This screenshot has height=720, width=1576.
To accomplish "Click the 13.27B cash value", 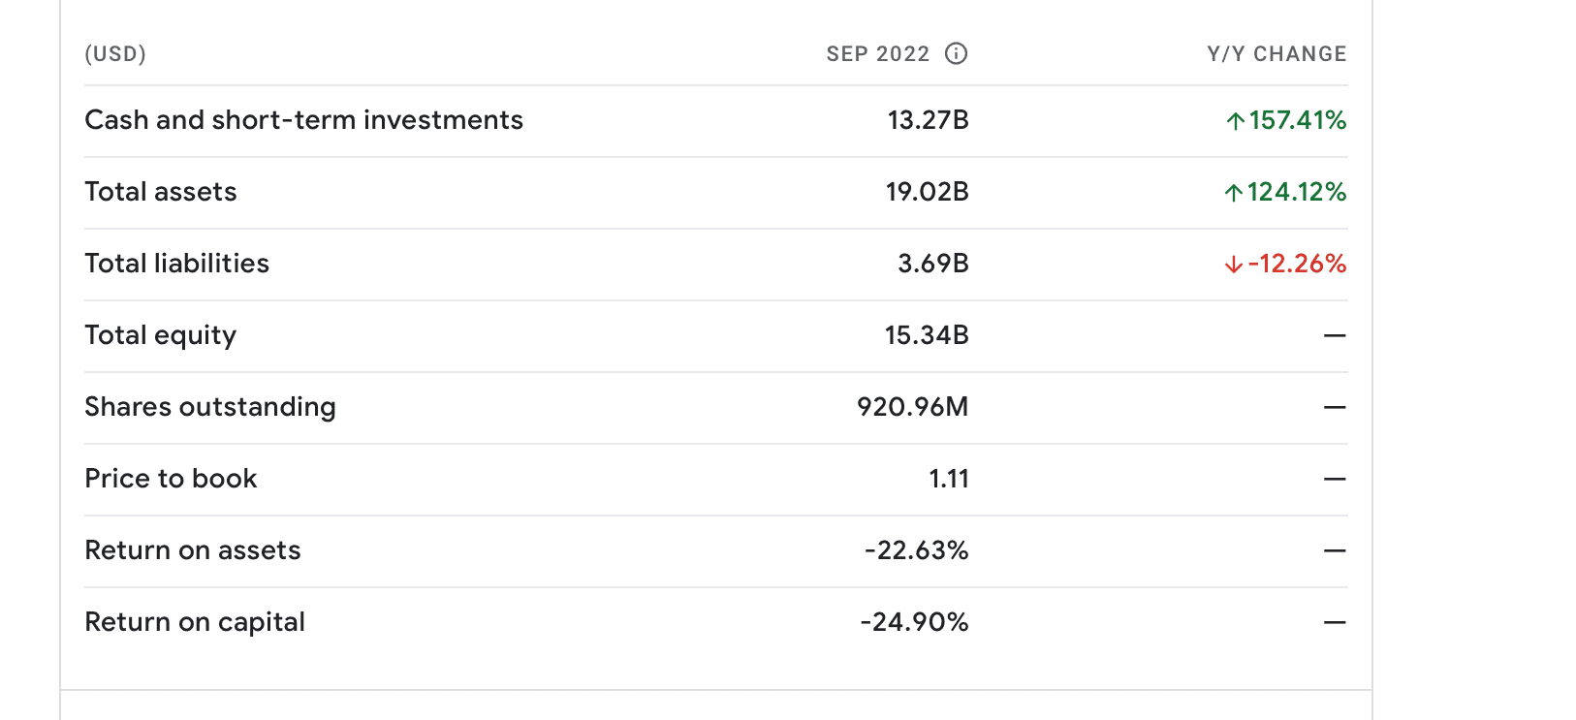I will pos(929,120).
